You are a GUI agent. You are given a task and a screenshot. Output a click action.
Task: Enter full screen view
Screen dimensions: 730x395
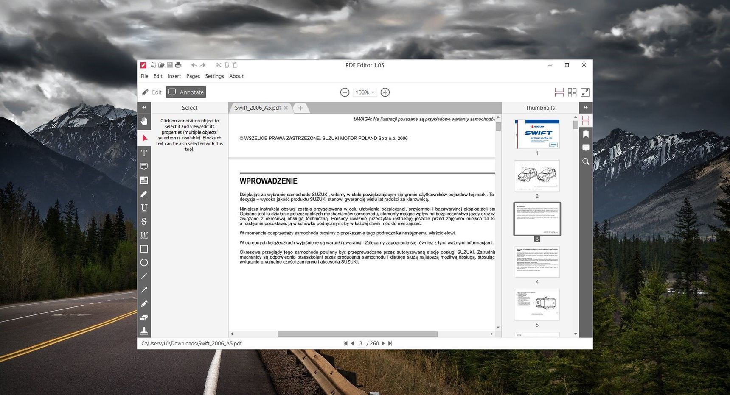pyautogui.click(x=585, y=92)
